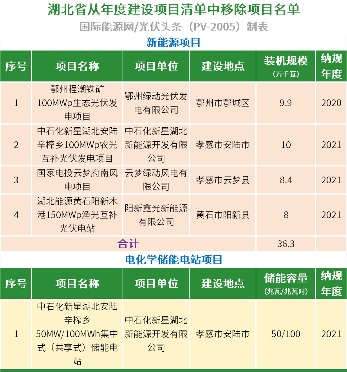
Task: Select location cell 黄石市阳新县
Action: tap(222, 215)
